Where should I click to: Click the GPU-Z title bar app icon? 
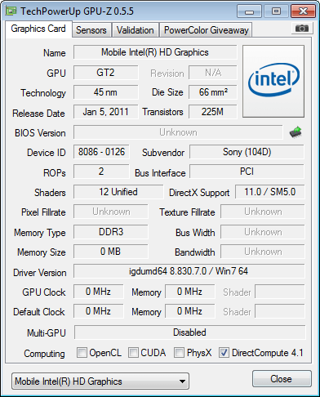click(x=11, y=11)
